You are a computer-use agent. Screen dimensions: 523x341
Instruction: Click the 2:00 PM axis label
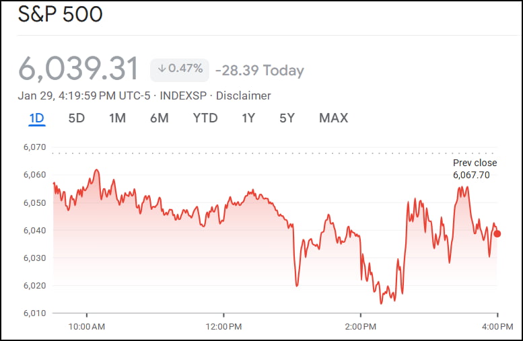tap(361, 327)
